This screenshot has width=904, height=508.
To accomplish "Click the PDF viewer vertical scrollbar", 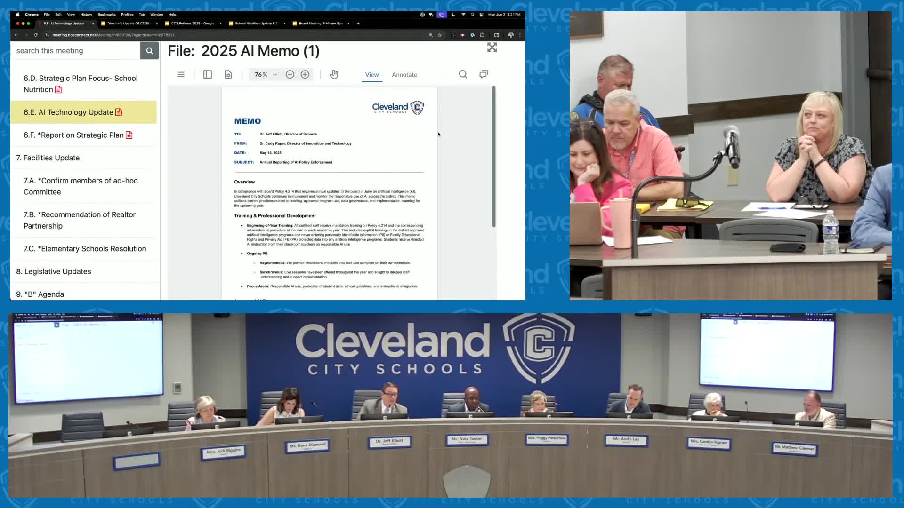I will 494,157.
